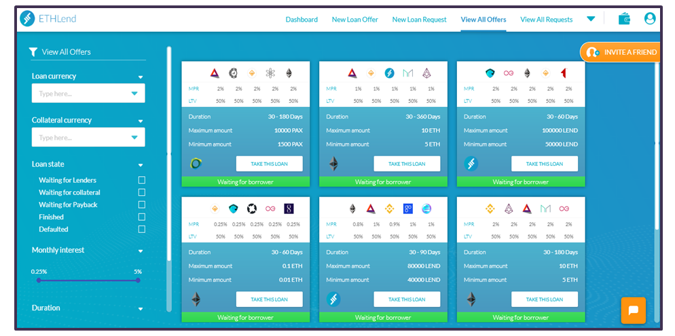Click the filter funnel icon beside View All Offers

pos(33,52)
